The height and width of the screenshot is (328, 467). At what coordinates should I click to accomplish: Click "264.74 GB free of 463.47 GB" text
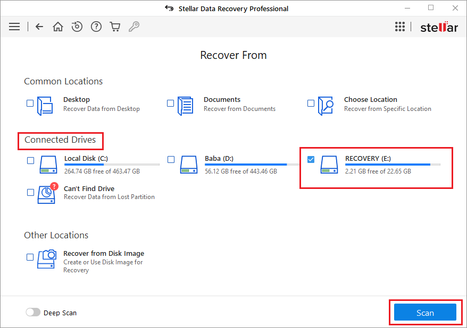click(x=102, y=171)
